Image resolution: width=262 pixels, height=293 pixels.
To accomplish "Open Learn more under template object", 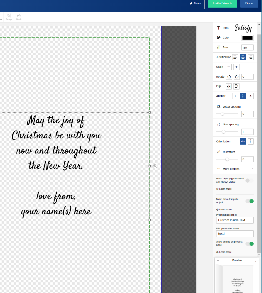I will (x=224, y=209).
